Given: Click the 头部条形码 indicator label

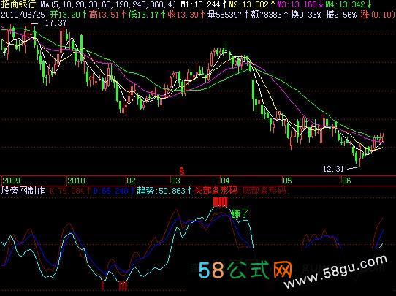Looking at the screenshot, I should pyautogui.click(x=217, y=191).
